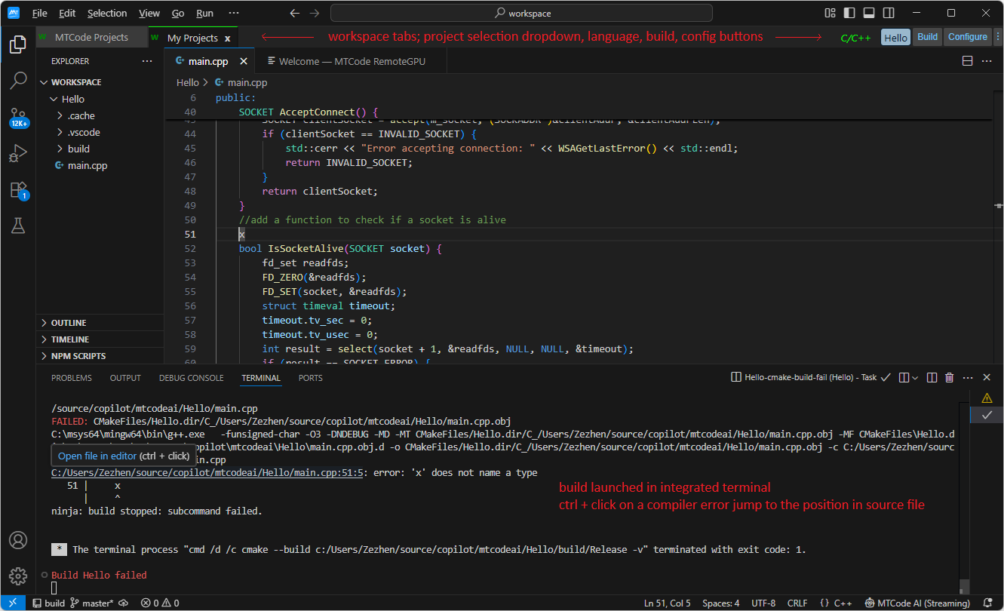Image resolution: width=1004 pixels, height=611 pixels.
Task: Open the File menu
Action: [40, 14]
